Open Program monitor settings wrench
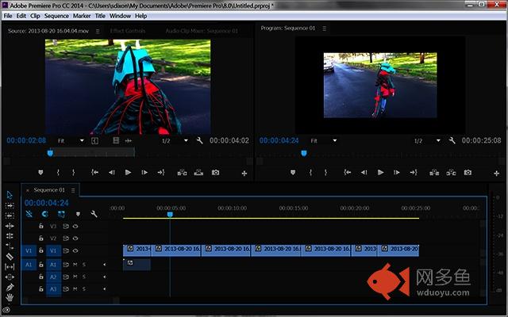508x317 pixels. tap(452, 140)
